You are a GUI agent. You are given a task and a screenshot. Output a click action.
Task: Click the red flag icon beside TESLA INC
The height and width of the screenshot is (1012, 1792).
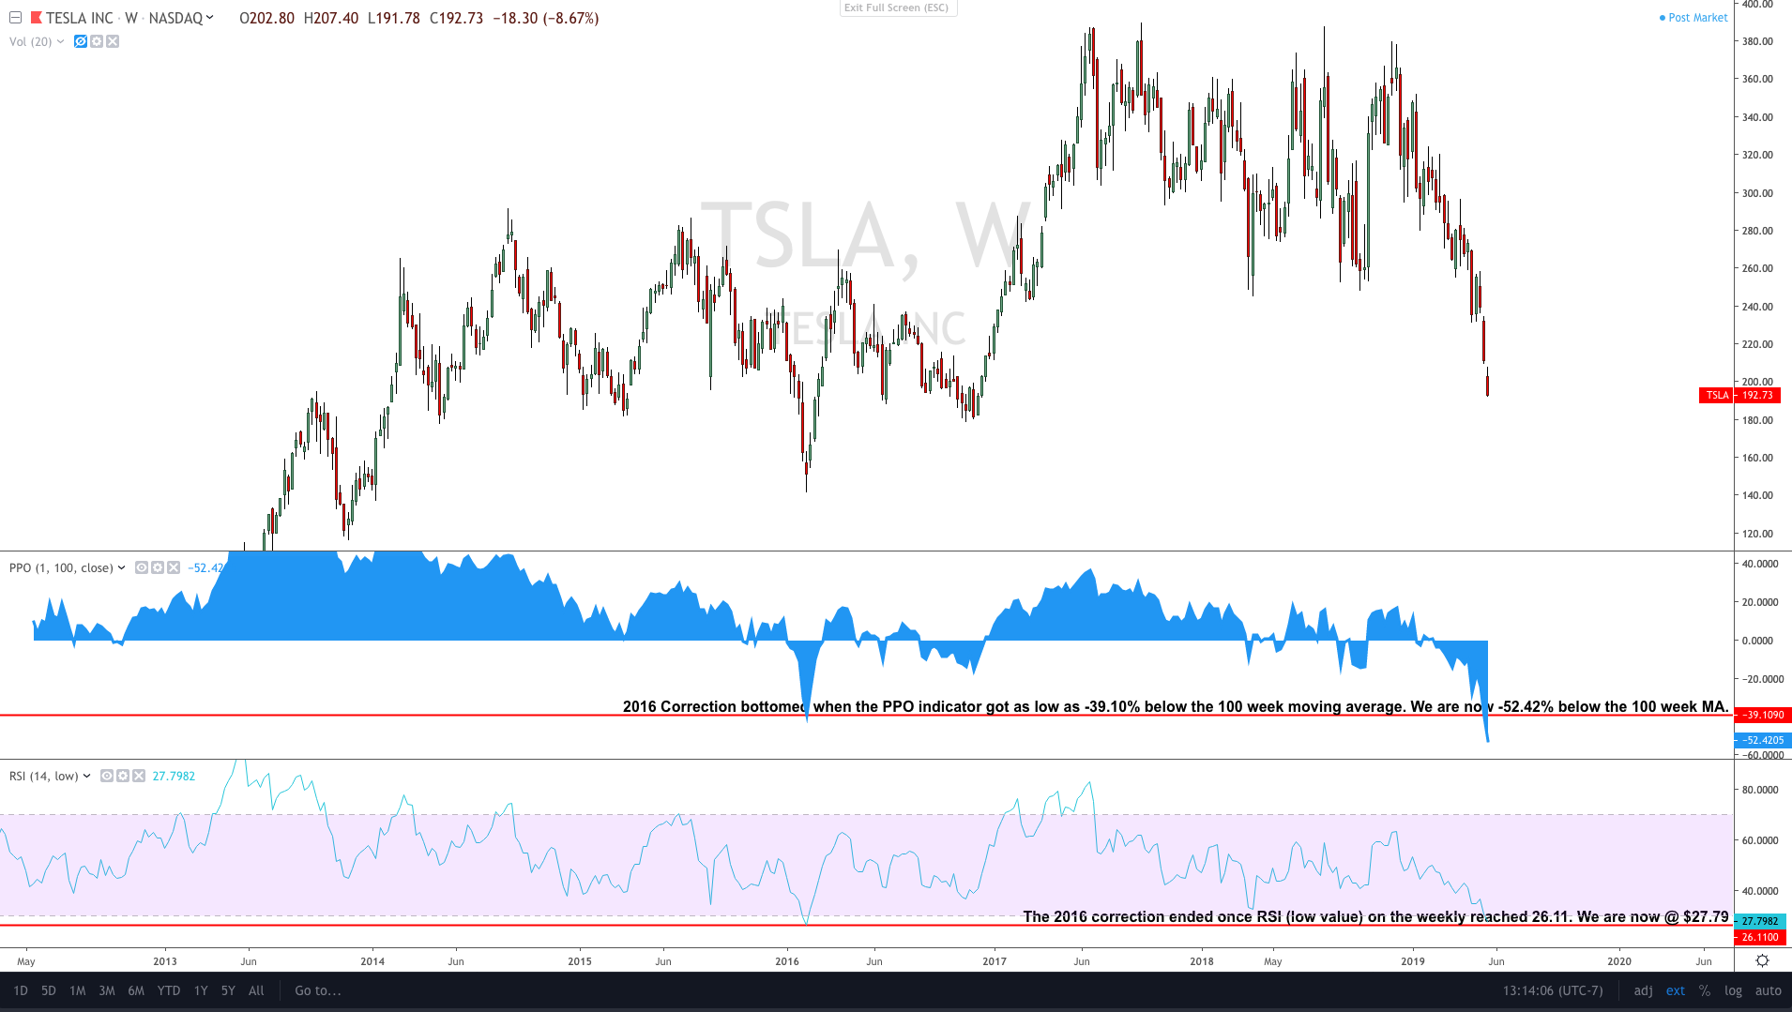[36, 18]
